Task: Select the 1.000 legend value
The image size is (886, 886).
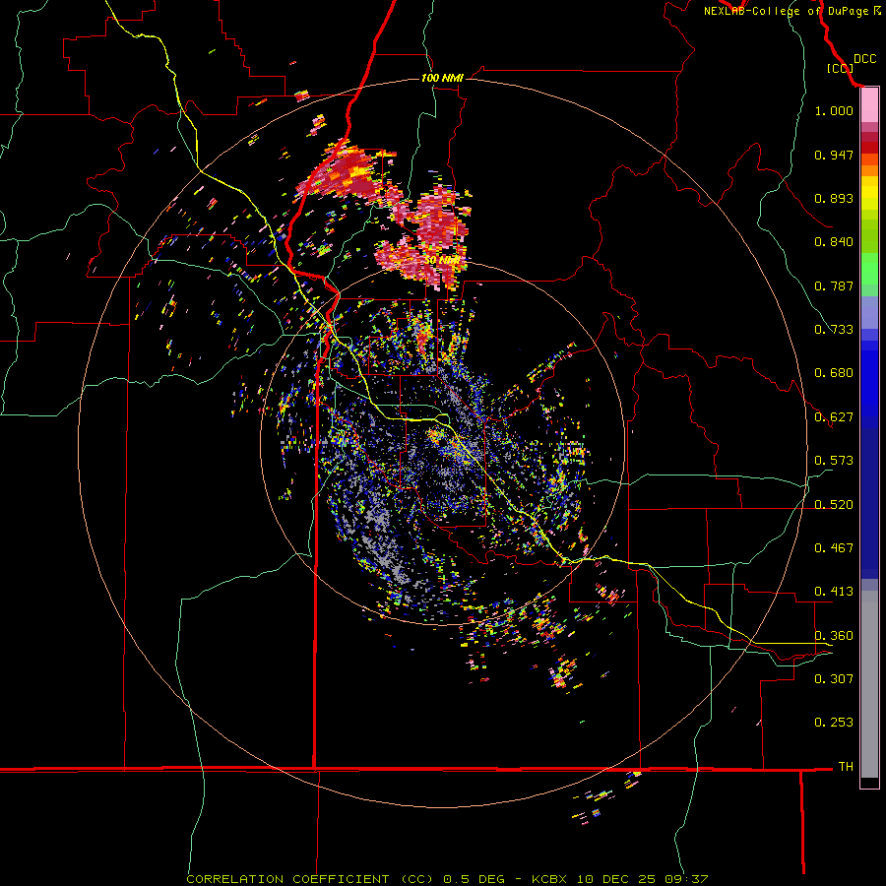Action: click(834, 110)
